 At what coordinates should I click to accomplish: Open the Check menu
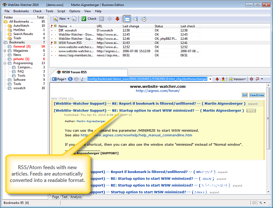point(37,11)
